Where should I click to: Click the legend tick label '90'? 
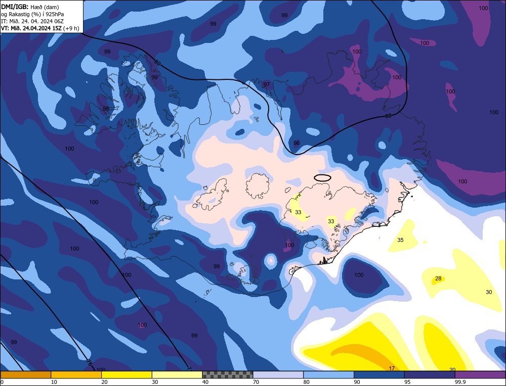pos(357,382)
